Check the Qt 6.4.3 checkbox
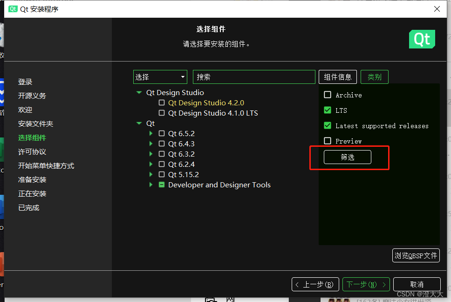 coord(162,144)
